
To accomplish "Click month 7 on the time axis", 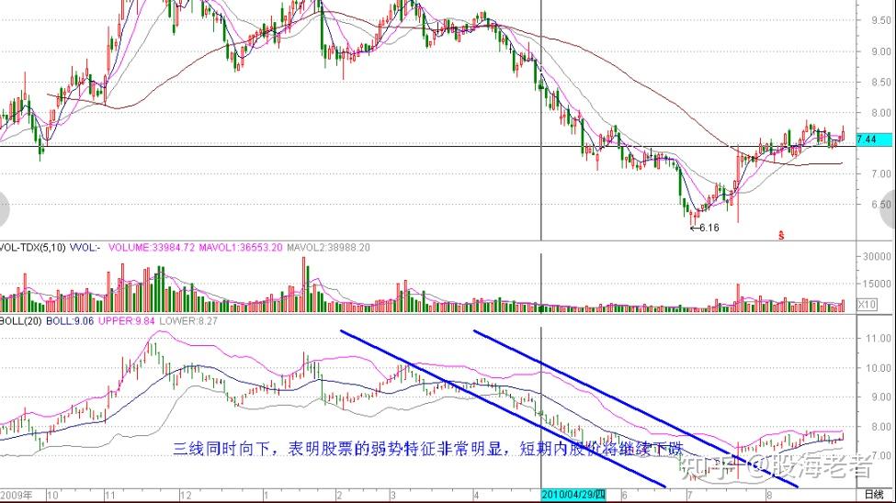I will (x=690, y=495).
